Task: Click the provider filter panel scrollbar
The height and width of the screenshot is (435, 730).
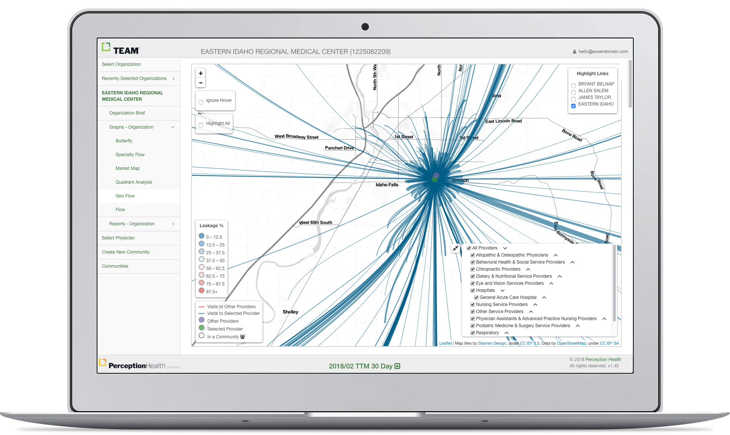Action: pyautogui.click(x=614, y=283)
